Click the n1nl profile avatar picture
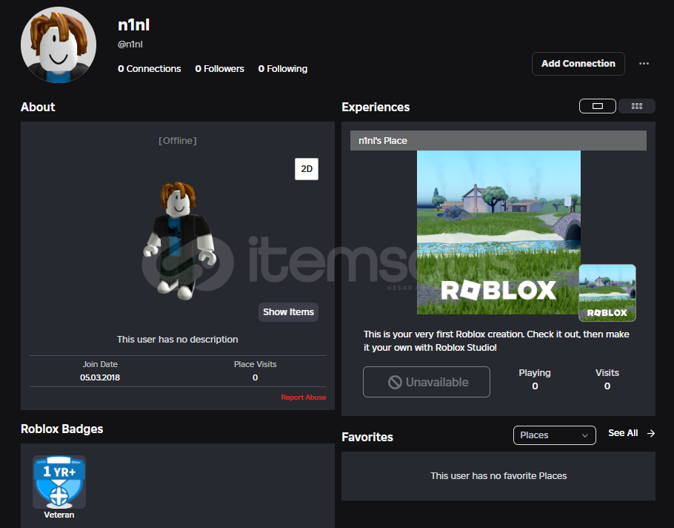 click(x=59, y=44)
